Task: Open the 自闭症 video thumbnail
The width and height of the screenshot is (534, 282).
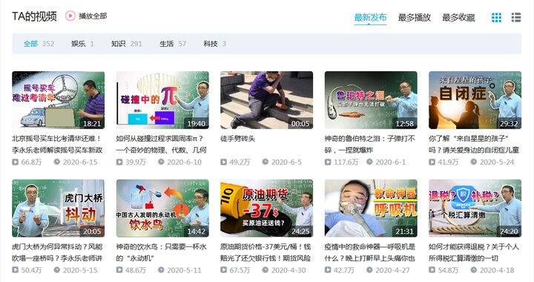Action: (x=475, y=100)
